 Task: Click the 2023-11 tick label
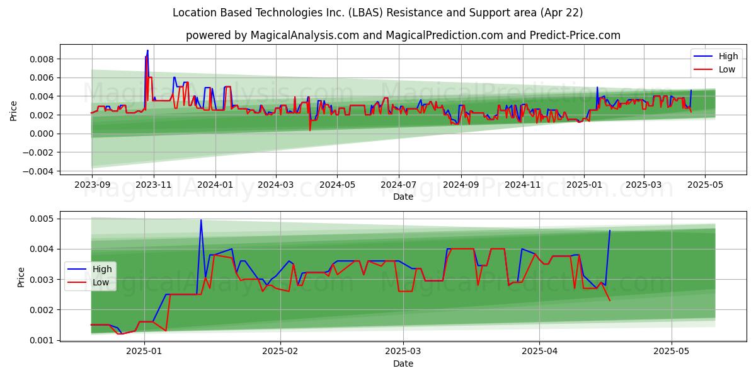tap(153, 185)
